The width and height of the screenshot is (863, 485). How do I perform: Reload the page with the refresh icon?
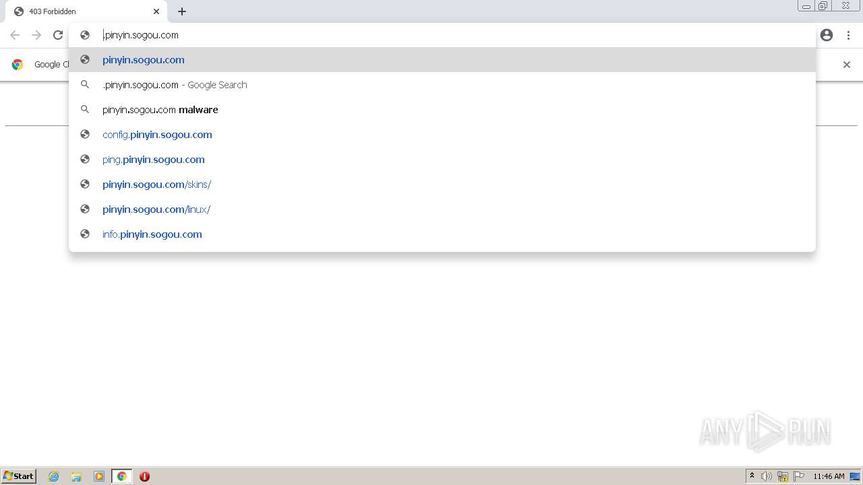pyautogui.click(x=58, y=35)
